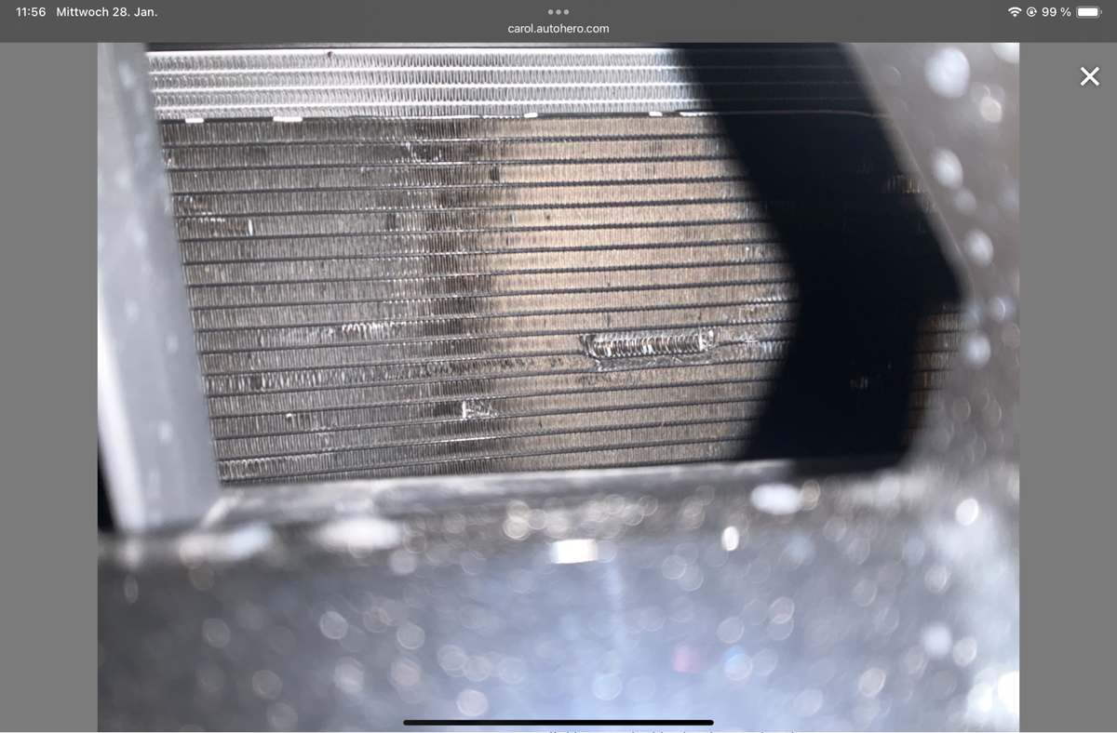1117x733 pixels.
Task: Tap the 11:56 clock in status bar
Action: (31, 12)
